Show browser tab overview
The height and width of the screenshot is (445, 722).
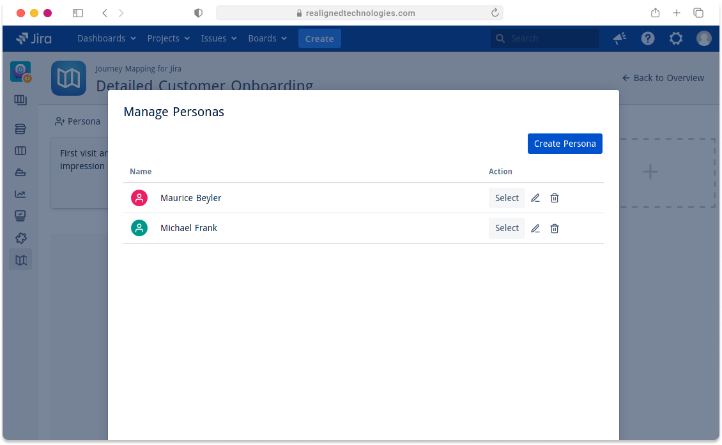point(698,13)
